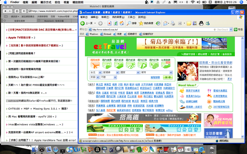This screenshot has height=154, width=247.
Task: Open the 說明(H) menu in Internet Explorer
Action: click(142, 17)
